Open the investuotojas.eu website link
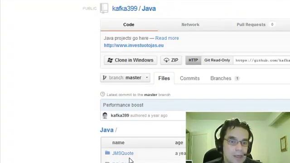 tap(134, 45)
